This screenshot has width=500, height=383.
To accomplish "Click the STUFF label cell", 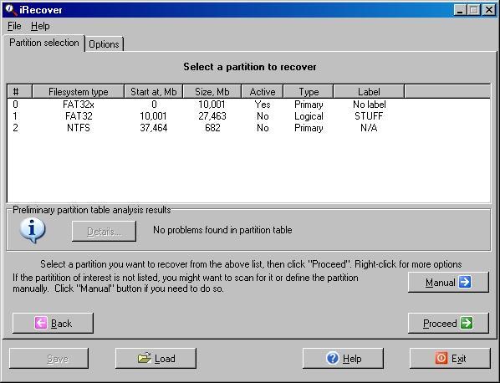I will (x=369, y=116).
